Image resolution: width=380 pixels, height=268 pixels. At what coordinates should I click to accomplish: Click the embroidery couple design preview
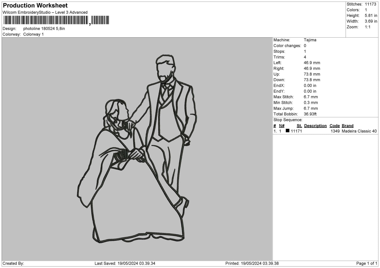pyautogui.click(x=137, y=149)
